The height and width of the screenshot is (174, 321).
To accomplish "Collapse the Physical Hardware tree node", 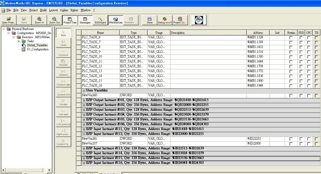I will tap(3, 29).
